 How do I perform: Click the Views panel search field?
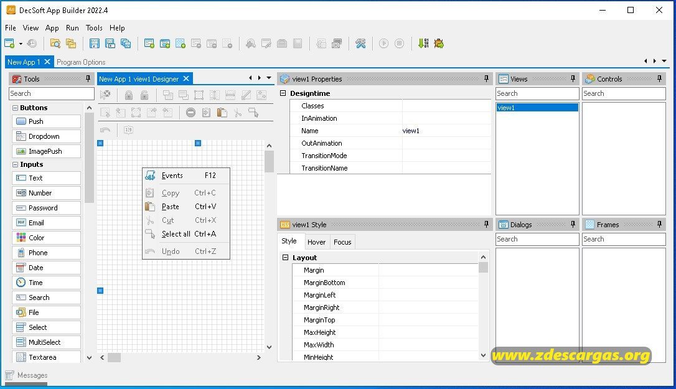537,93
